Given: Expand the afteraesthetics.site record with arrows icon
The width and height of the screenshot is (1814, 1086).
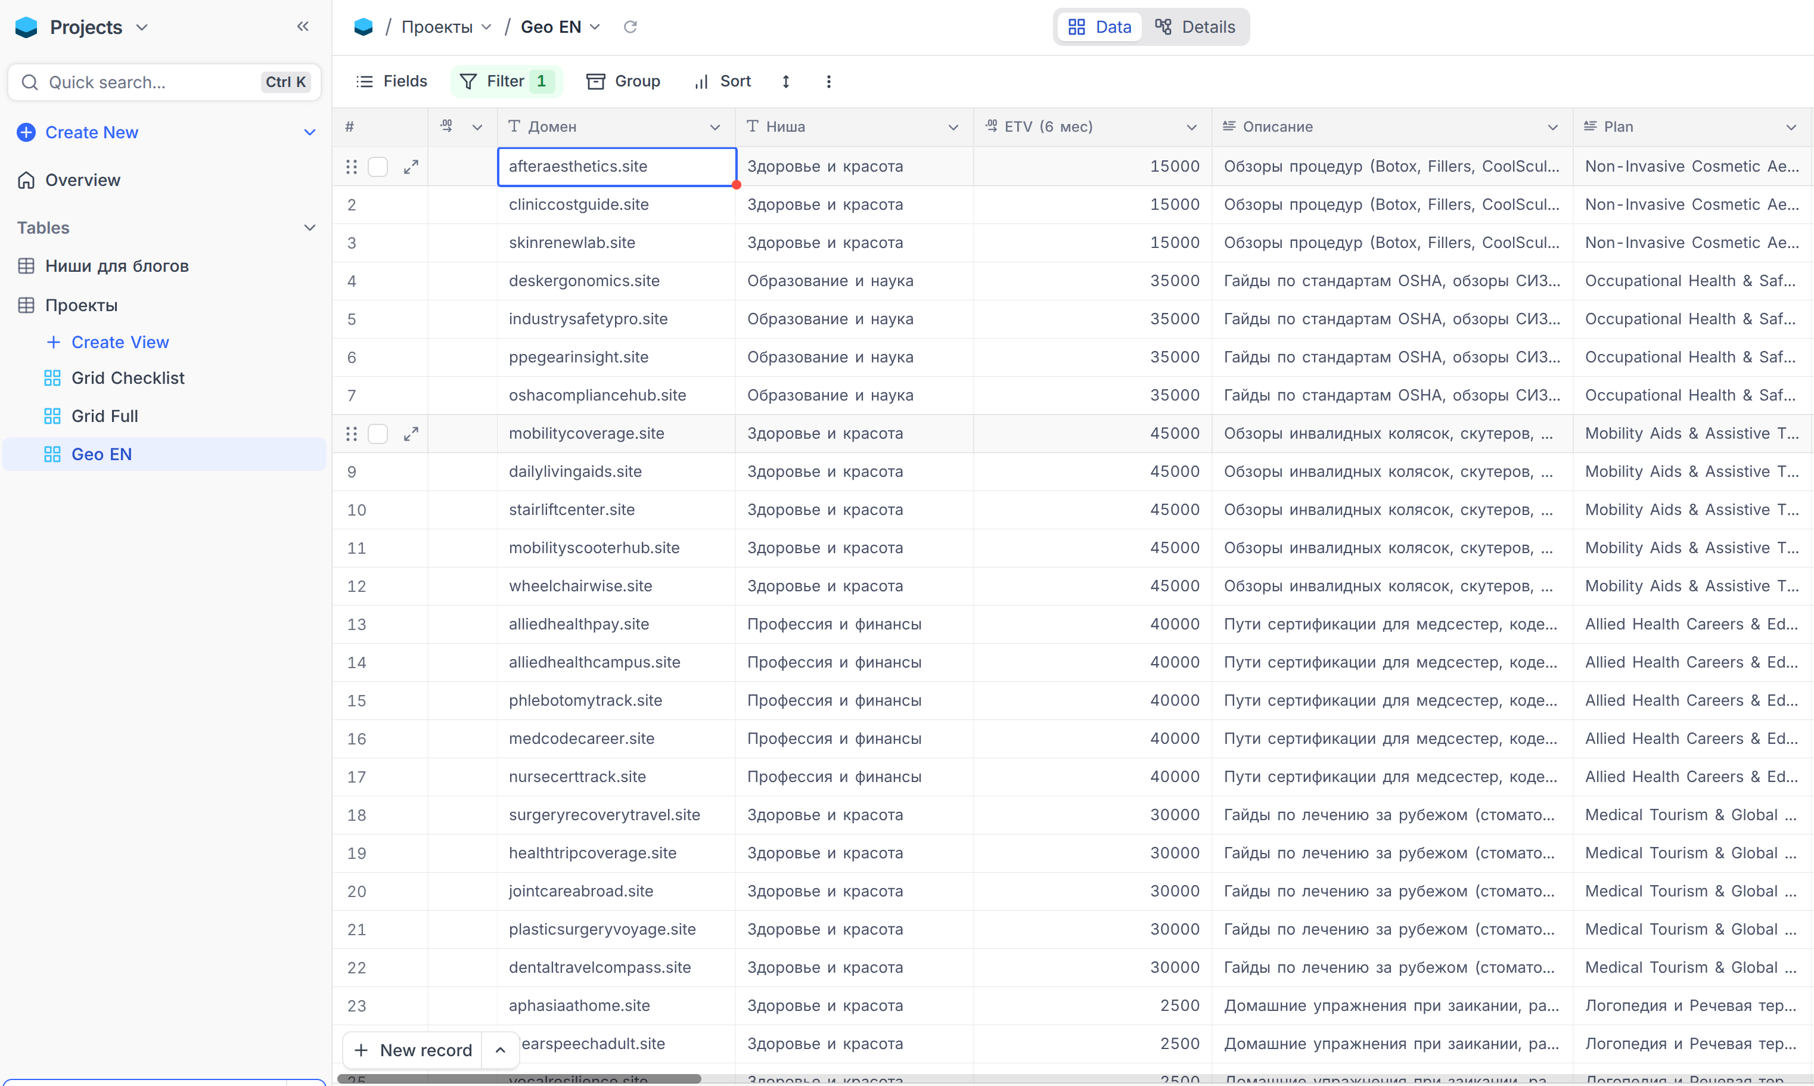Looking at the screenshot, I should pyautogui.click(x=411, y=167).
